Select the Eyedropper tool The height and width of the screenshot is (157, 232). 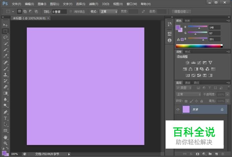pos(5,56)
